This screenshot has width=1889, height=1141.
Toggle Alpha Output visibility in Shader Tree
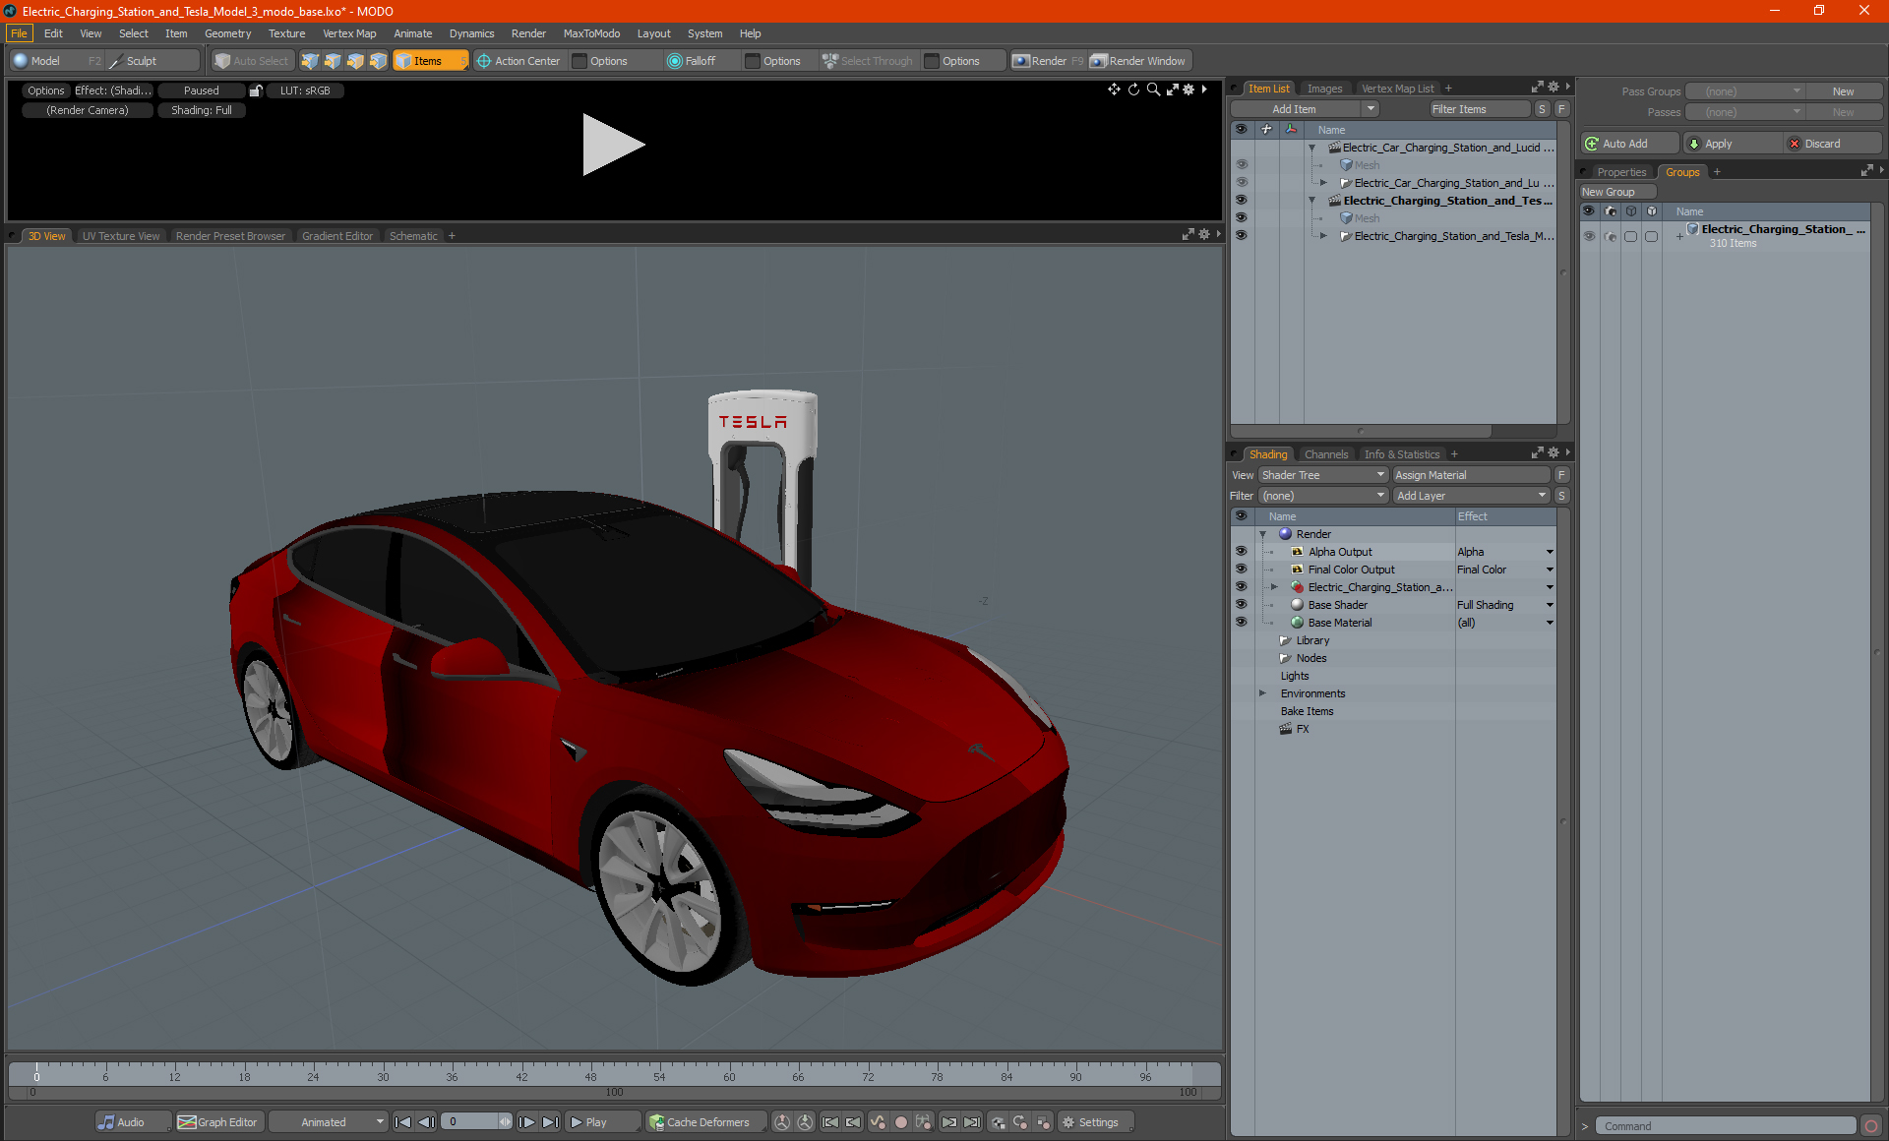point(1242,552)
